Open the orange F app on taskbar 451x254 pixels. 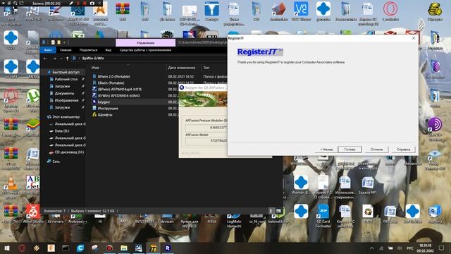point(51,248)
